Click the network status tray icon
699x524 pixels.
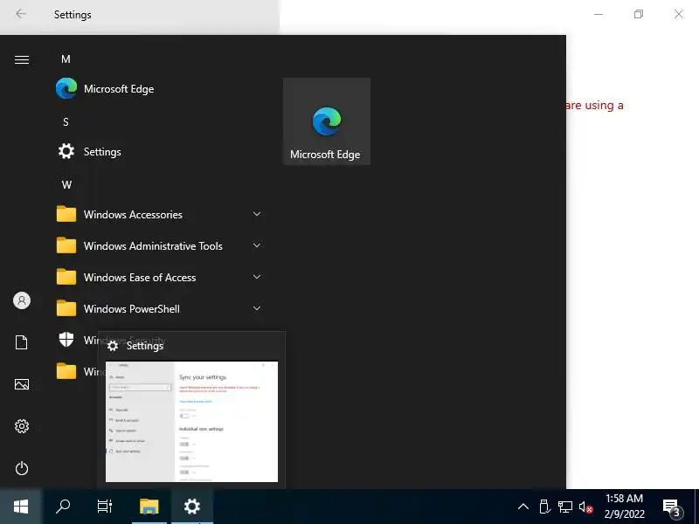pyautogui.click(x=565, y=507)
